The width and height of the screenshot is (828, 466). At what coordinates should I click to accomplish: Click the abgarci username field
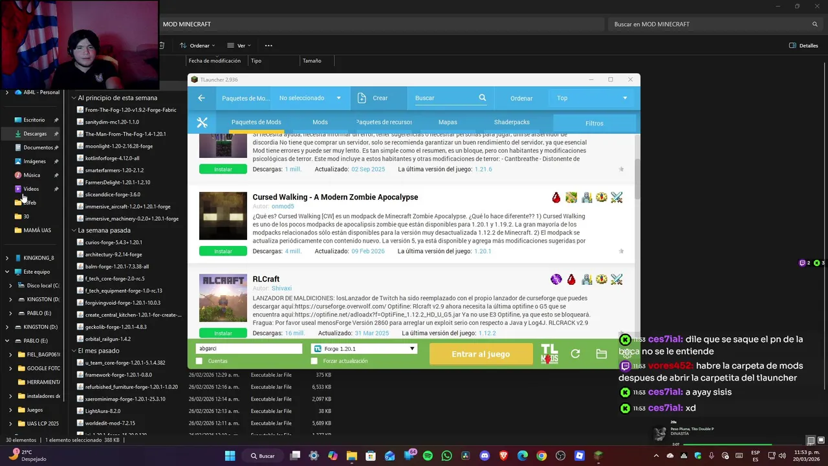(x=249, y=349)
